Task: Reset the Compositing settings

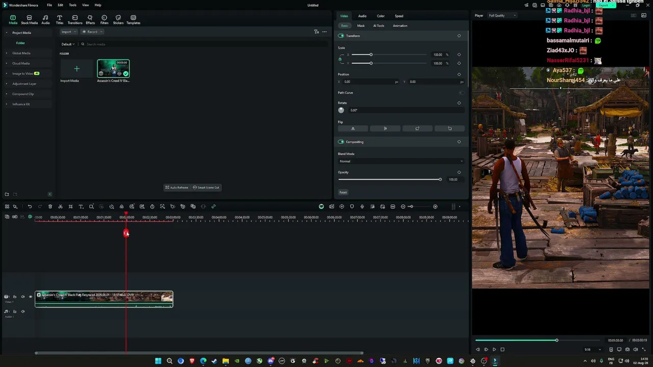Action: [x=343, y=192]
